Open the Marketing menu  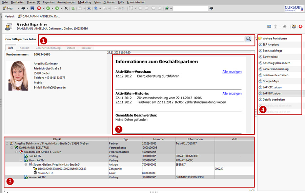[84, 2]
